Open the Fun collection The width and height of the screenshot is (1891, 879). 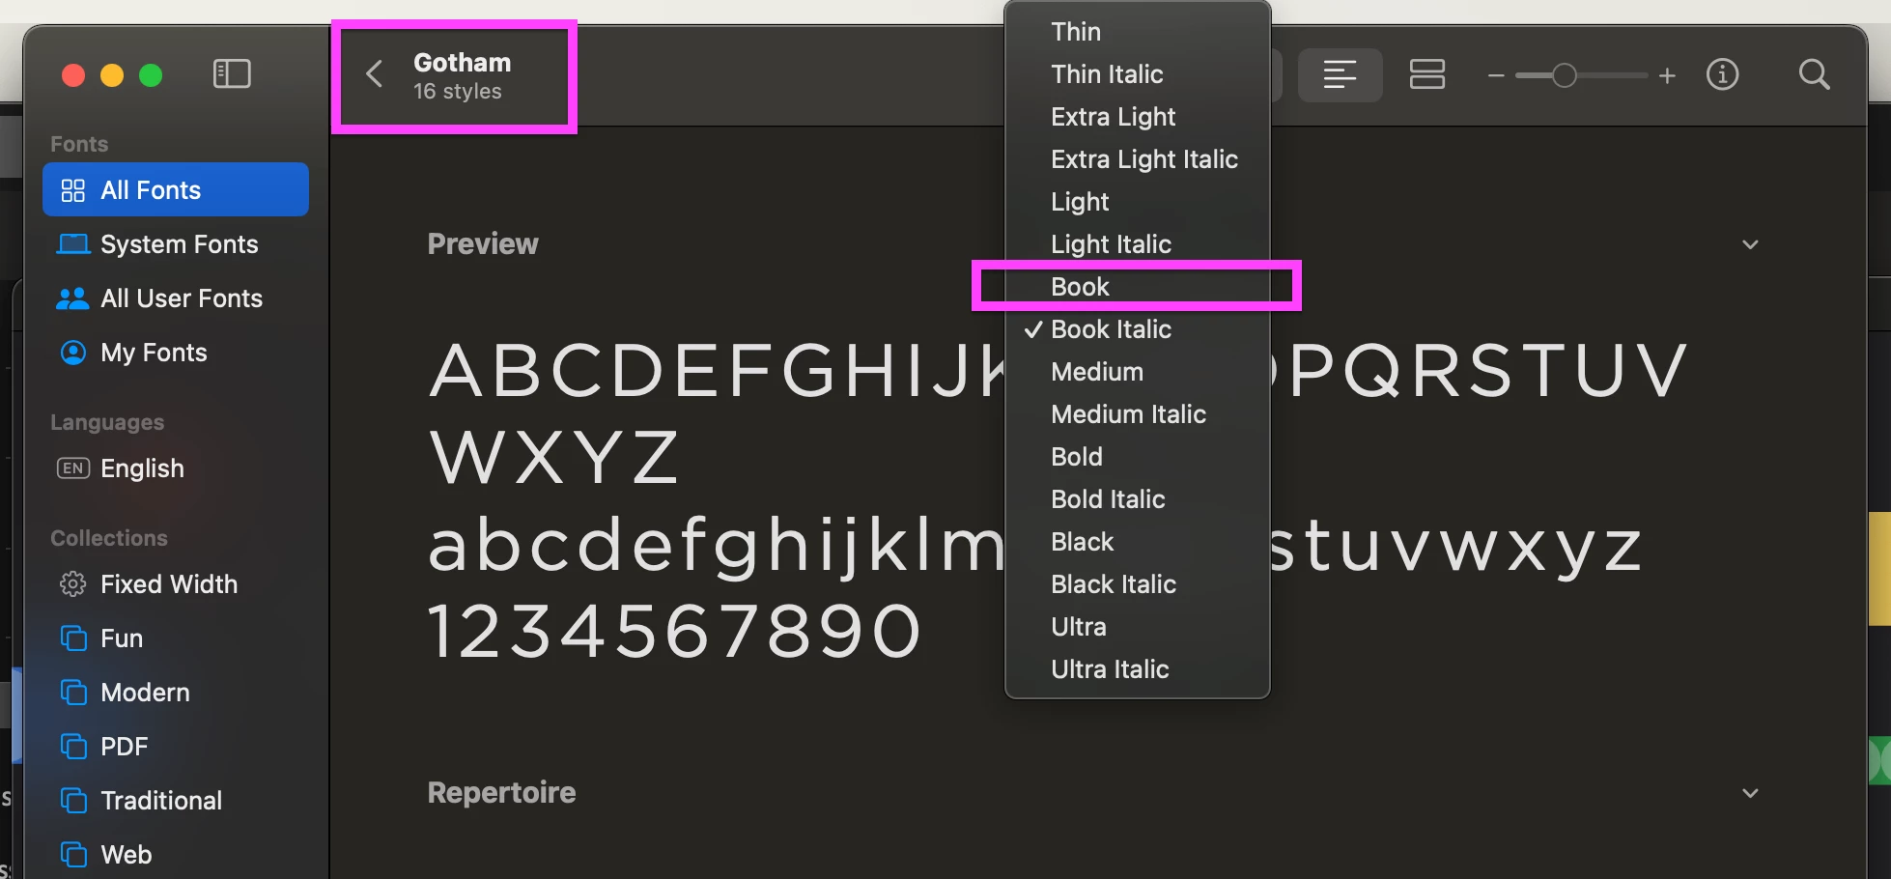176,638
